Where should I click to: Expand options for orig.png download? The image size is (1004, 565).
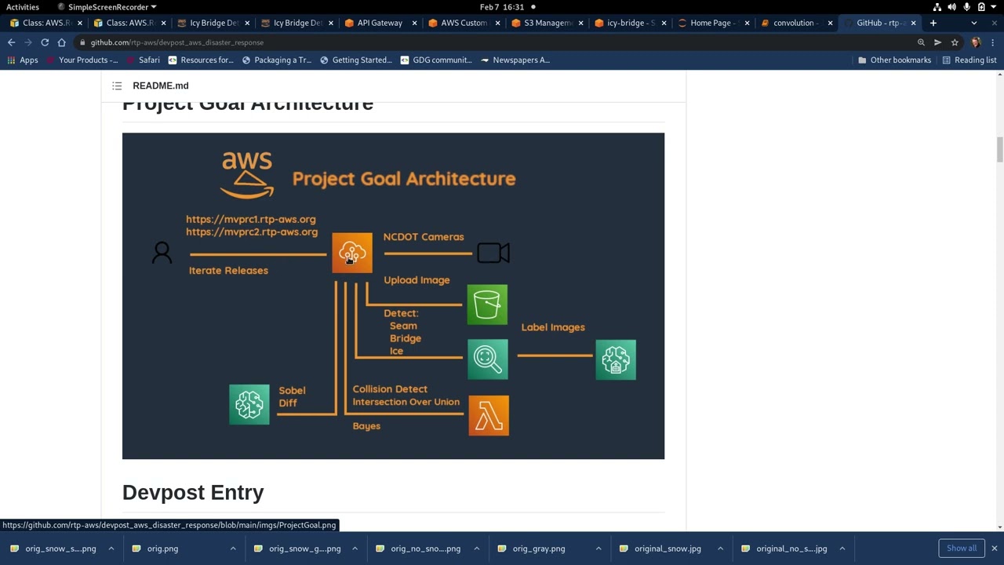pyautogui.click(x=233, y=549)
